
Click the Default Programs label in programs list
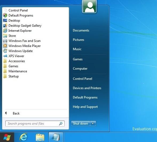click(x=21, y=15)
